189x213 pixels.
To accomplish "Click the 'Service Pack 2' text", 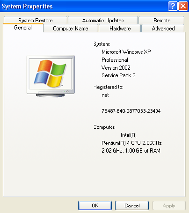I will [x=118, y=75].
